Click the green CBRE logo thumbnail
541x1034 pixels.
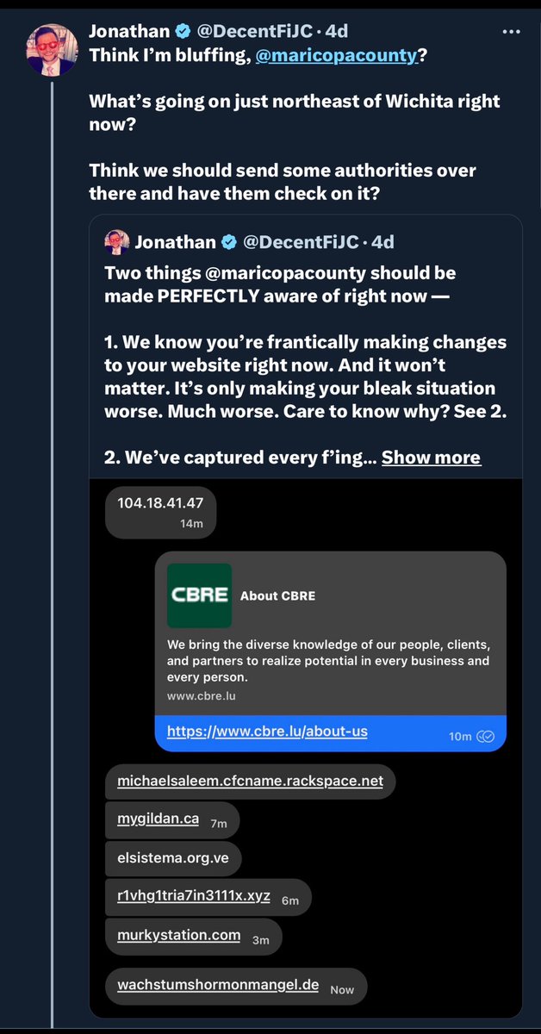click(199, 595)
